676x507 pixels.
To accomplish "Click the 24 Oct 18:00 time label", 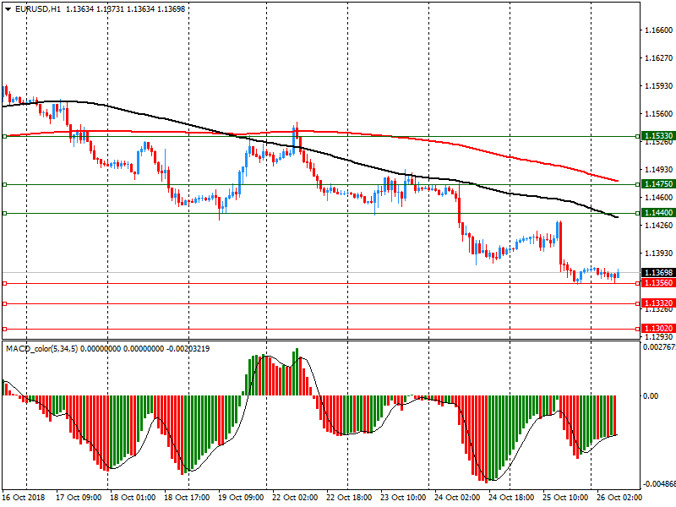I will point(511,498).
